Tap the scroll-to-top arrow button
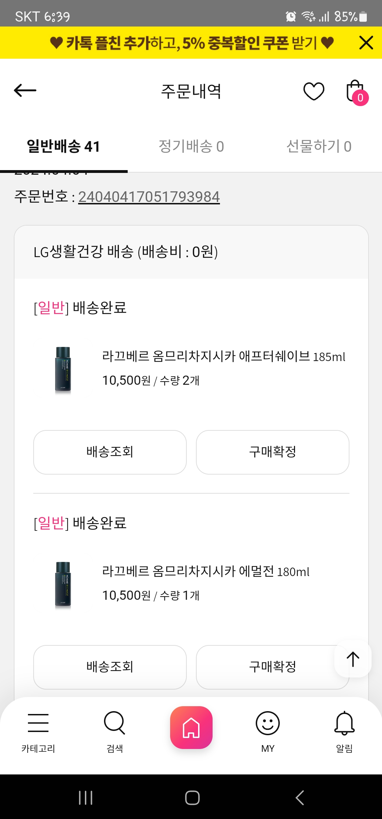This screenshot has height=819, width=382. pyautogui.click(x=353, y=659)
